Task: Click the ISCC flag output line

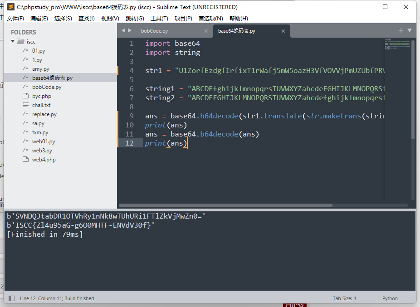Action: click(x=81, y=225)
